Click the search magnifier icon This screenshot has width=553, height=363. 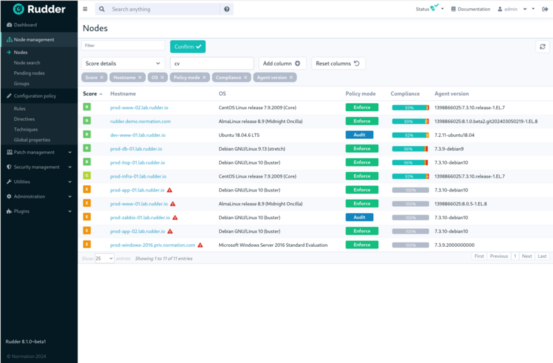(102, 9)
